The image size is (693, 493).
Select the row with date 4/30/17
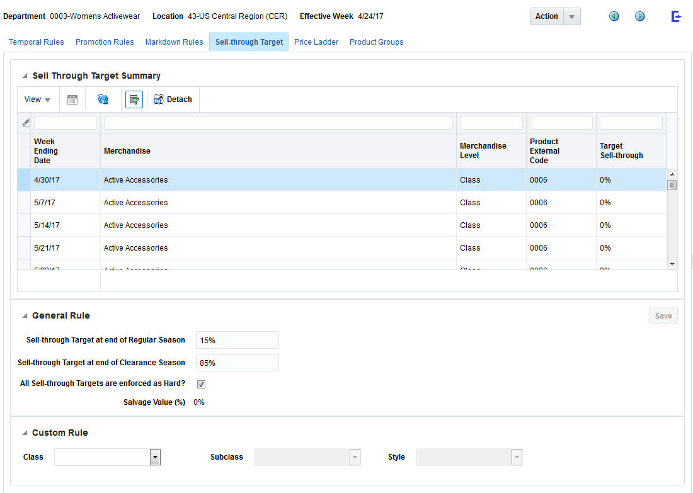341,180
